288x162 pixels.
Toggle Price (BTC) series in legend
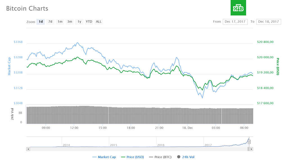tap(160, 157)
